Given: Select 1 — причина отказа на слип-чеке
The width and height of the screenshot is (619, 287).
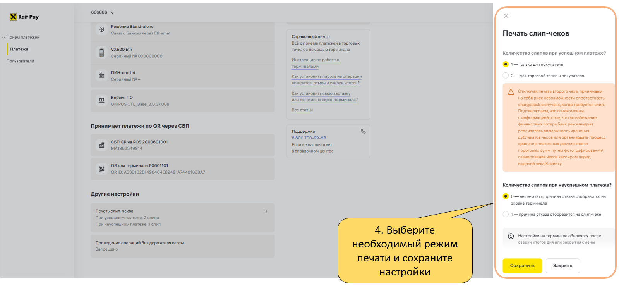Looking at the screenshot, I should coord(505,214).
